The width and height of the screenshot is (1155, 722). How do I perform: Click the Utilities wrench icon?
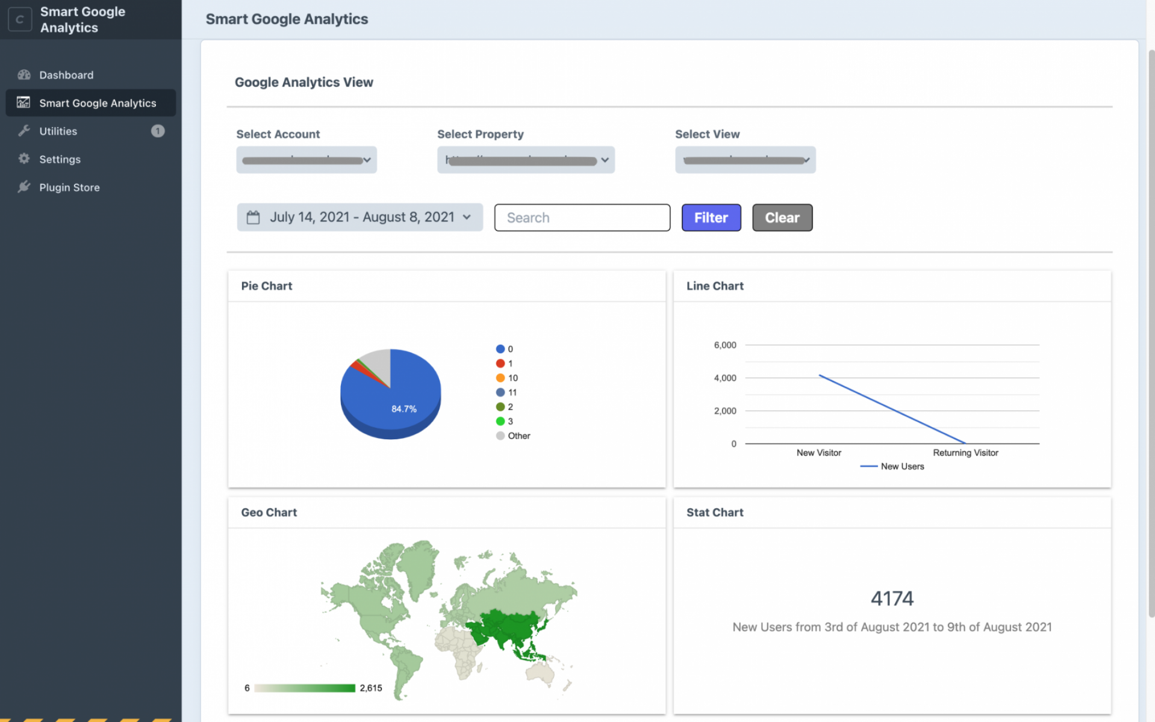pos(24,131)
